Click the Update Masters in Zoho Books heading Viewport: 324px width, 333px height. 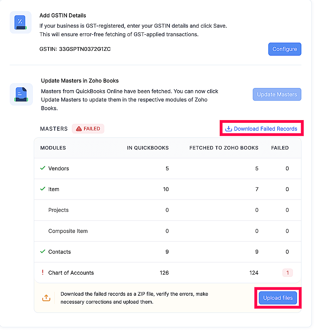click(80, 81)
